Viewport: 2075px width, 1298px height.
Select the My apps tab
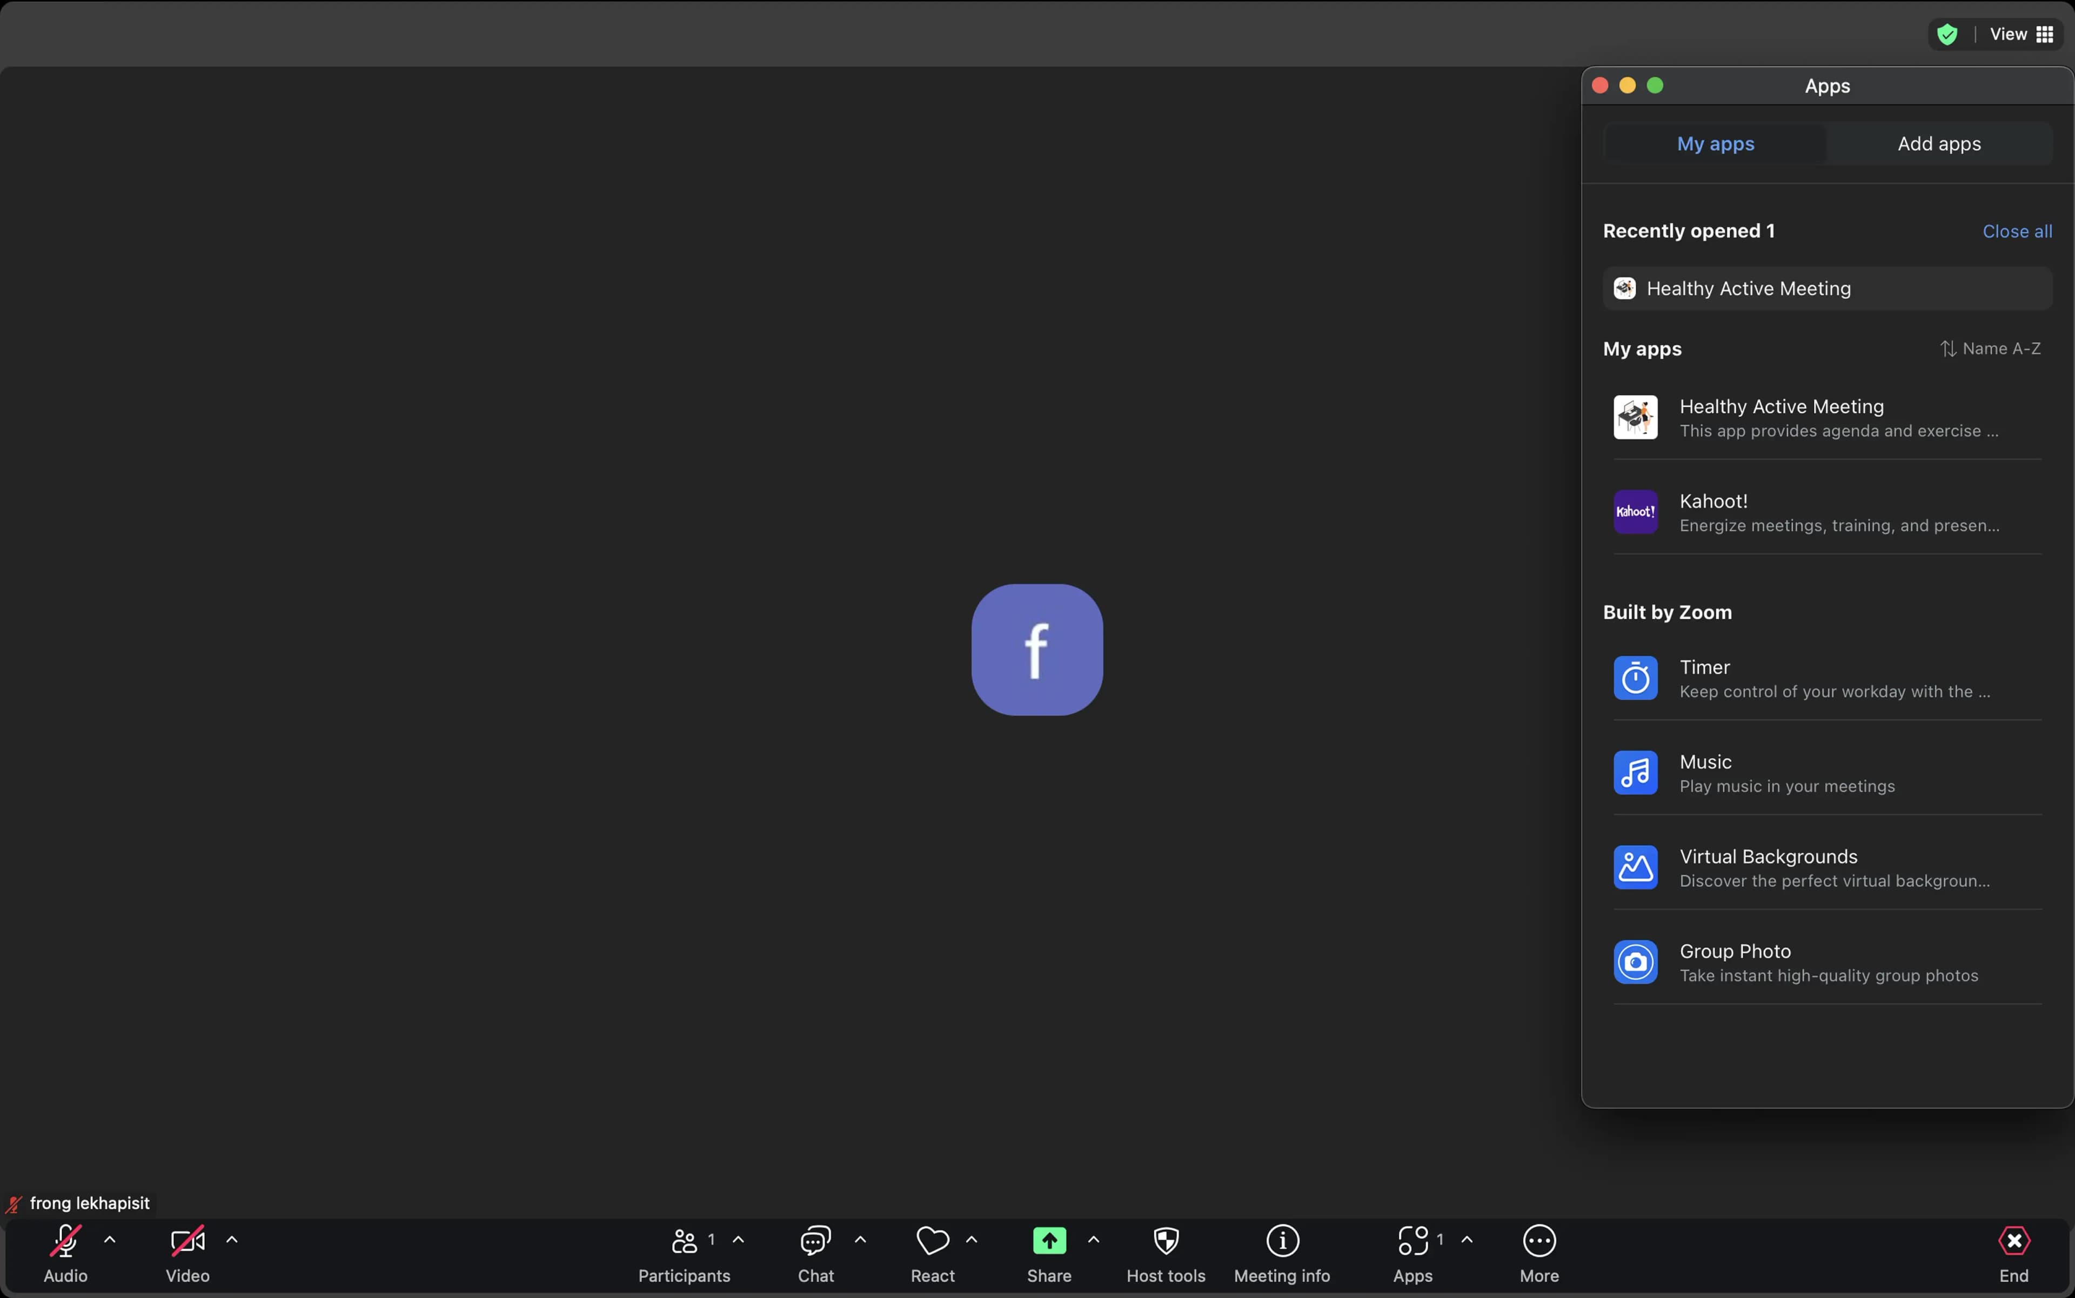point(1715,143)
